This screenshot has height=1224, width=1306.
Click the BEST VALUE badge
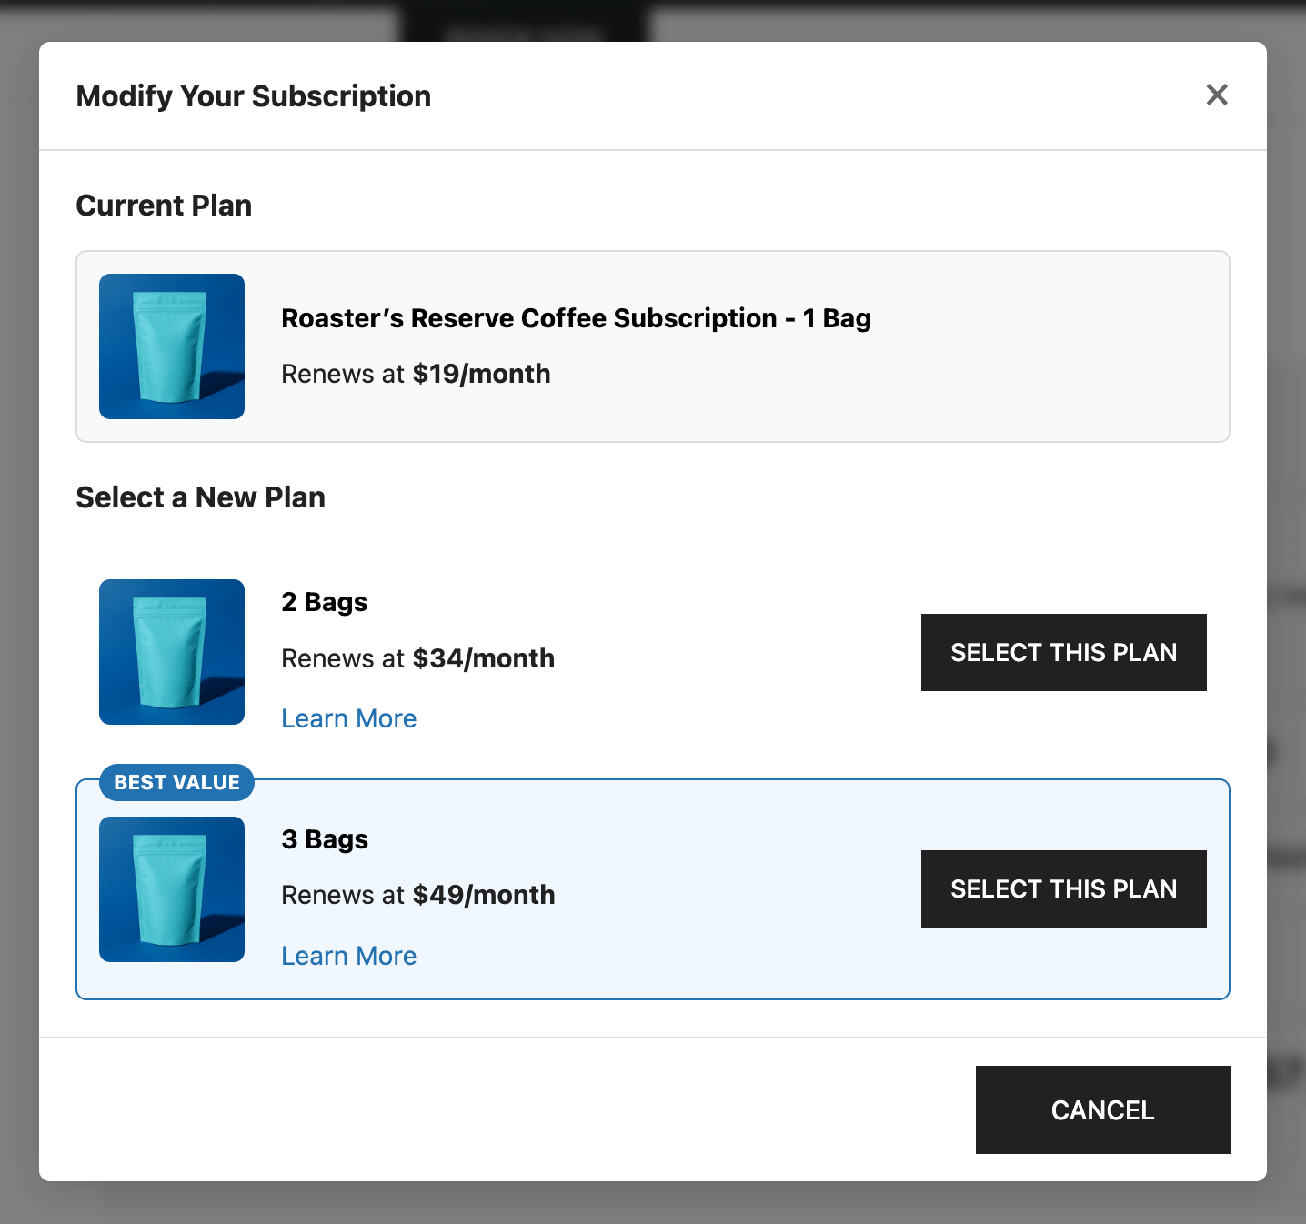[x=176, y=782]
